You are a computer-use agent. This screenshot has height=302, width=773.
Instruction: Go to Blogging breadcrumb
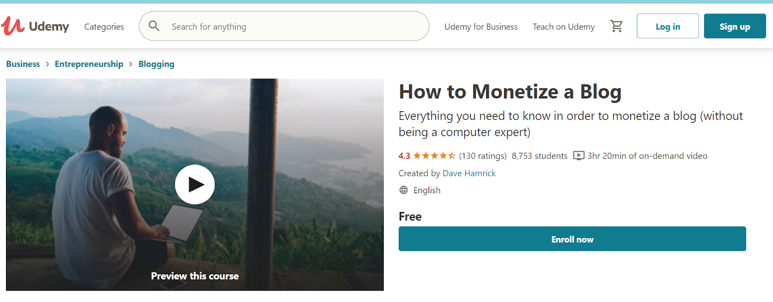coord(156,64)
